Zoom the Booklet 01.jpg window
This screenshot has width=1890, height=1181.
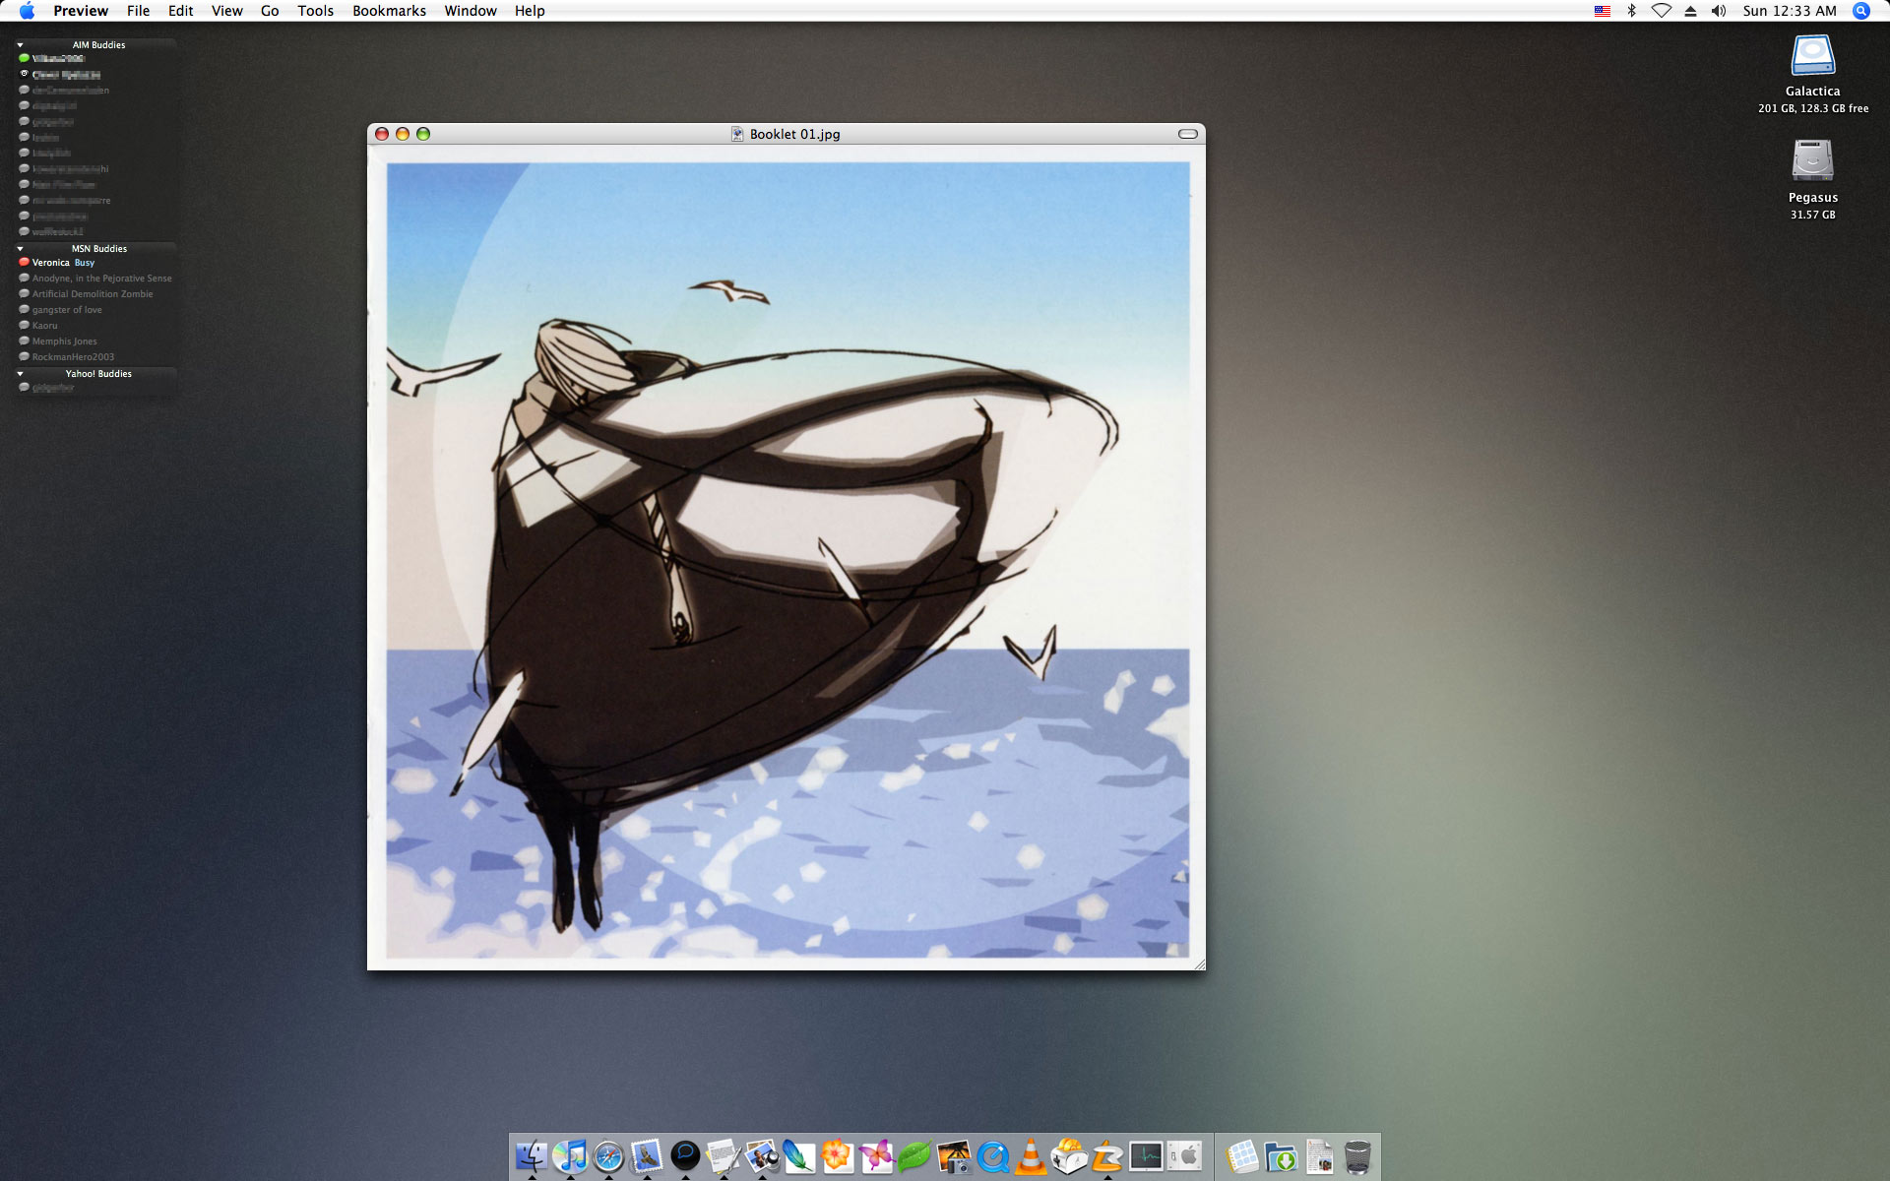[x=423, y=134]
